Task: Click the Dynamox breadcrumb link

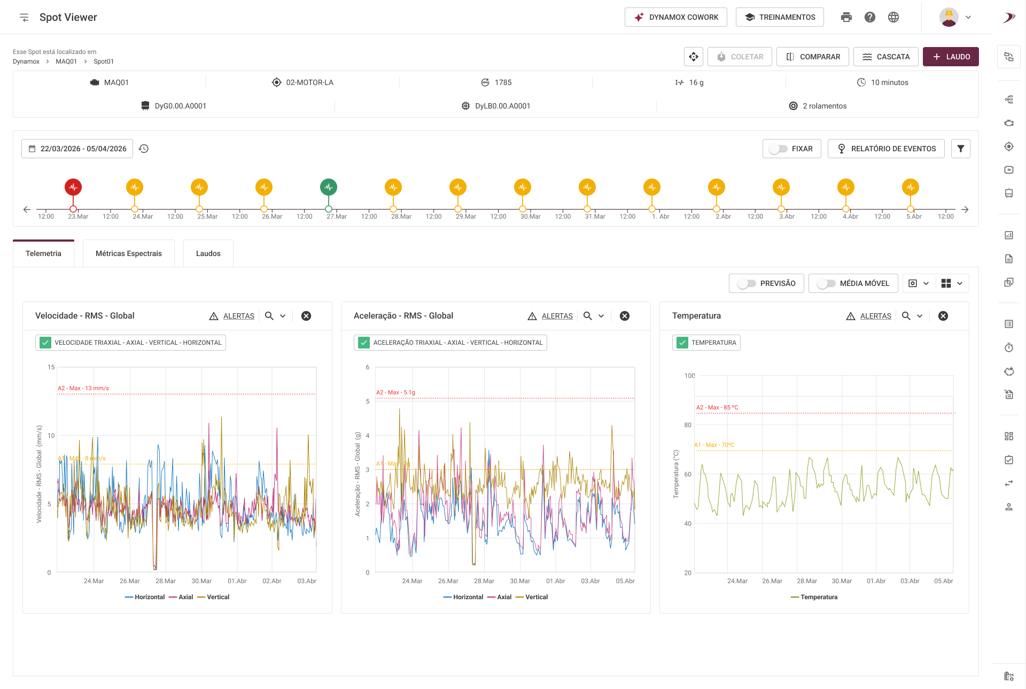Action: [26, 61]
